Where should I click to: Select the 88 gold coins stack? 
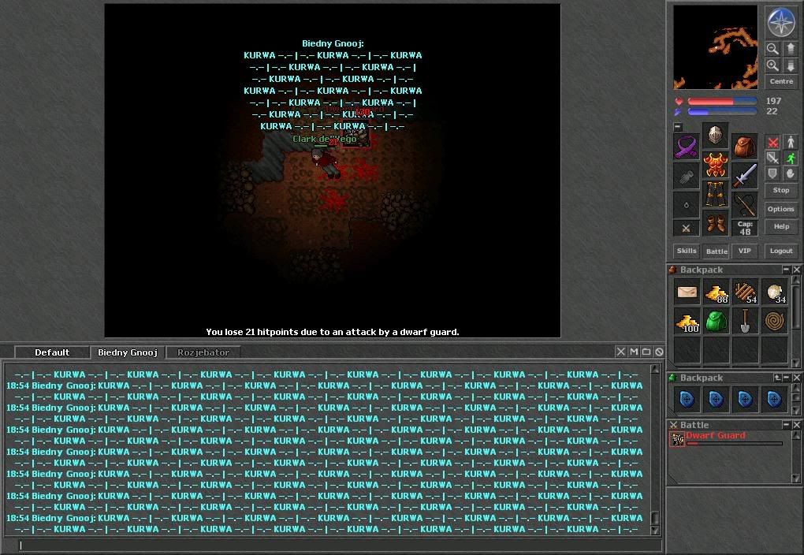coord(717,292)
